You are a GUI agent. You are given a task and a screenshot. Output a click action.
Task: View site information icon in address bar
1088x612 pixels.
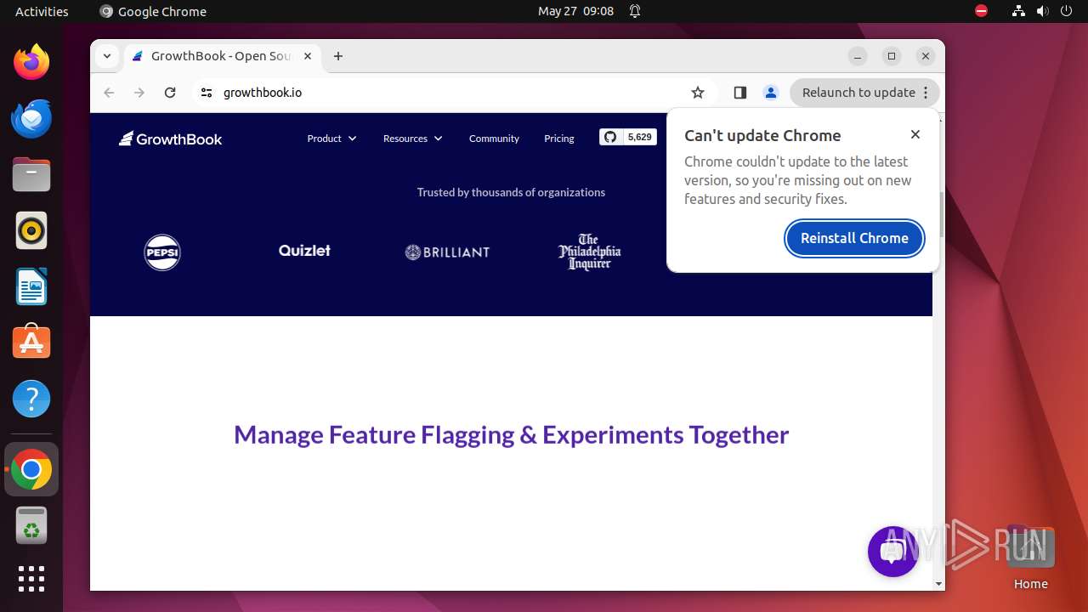pyautogui.click(x=206, y=93)
